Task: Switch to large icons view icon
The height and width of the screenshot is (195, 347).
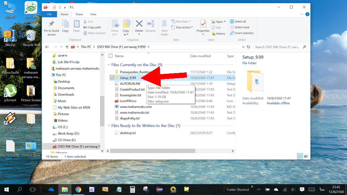Action: click(306, 156)
